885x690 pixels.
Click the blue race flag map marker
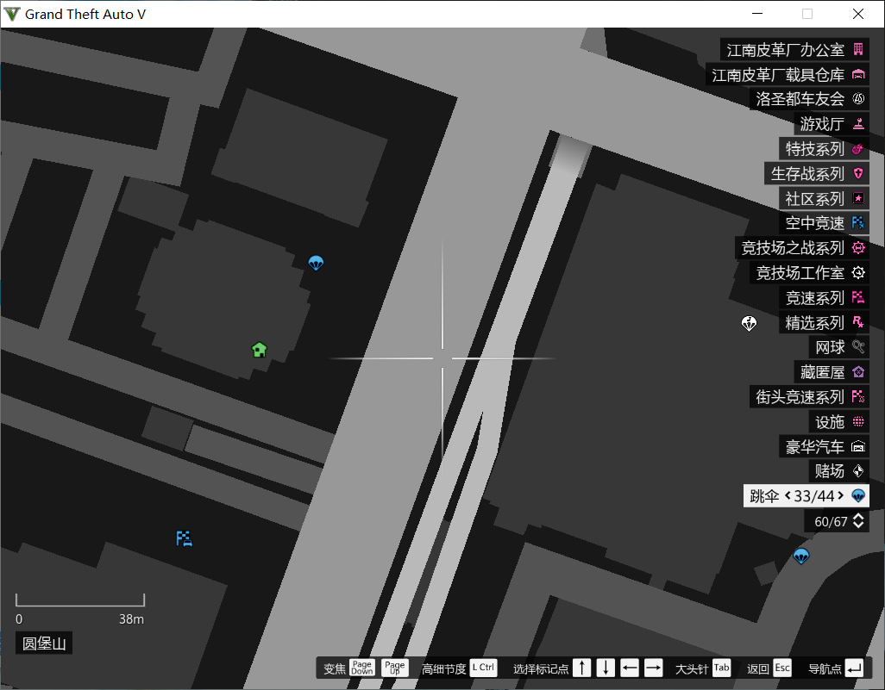[184, 539]
